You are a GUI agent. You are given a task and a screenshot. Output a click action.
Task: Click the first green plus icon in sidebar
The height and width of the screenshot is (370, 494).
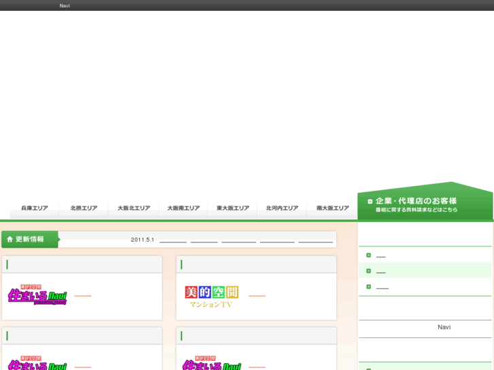coord(368,255)
